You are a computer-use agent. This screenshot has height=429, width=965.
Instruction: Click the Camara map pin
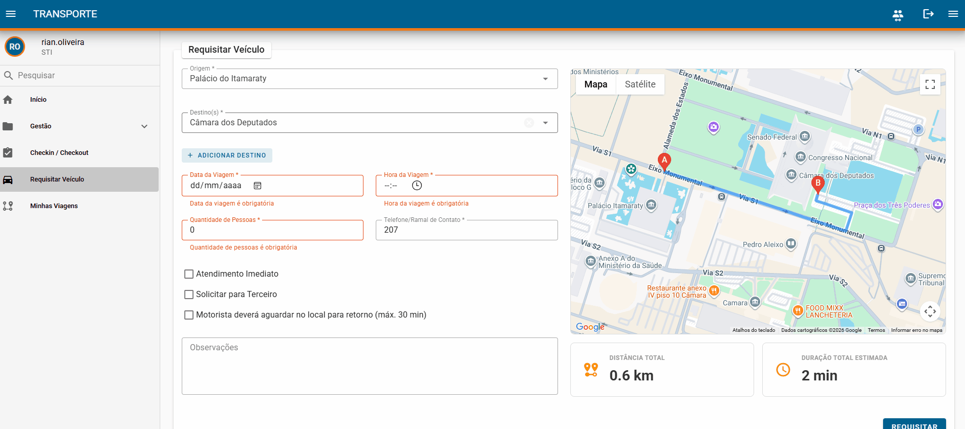click(755, 302)
